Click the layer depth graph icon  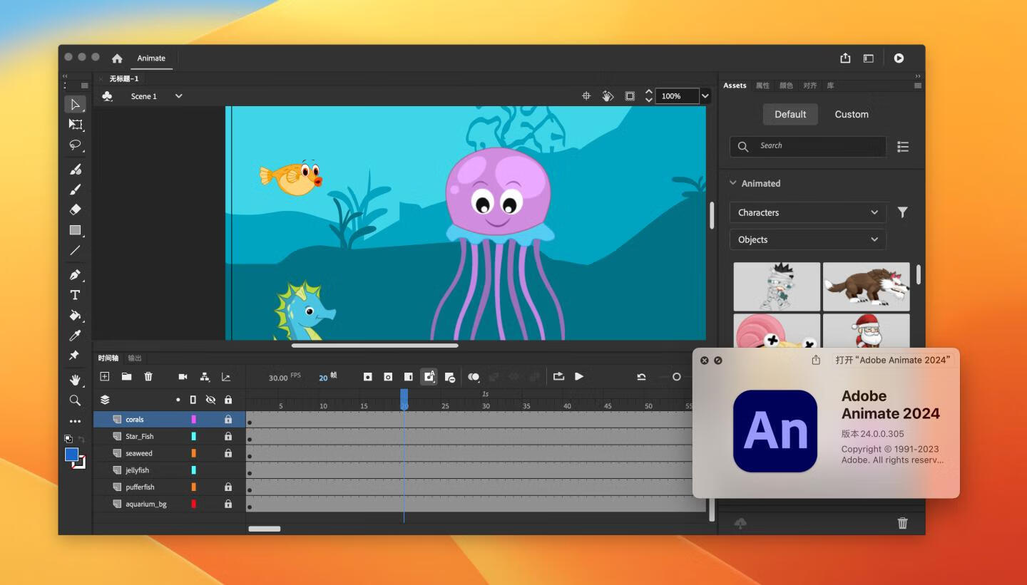(226, 377)
